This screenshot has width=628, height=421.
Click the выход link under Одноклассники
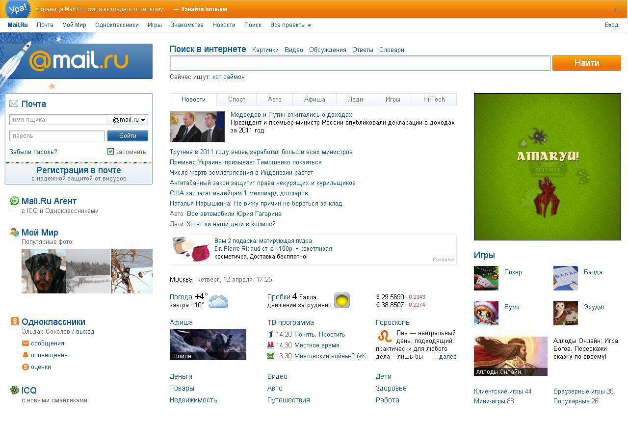click(x=85, y=332)
